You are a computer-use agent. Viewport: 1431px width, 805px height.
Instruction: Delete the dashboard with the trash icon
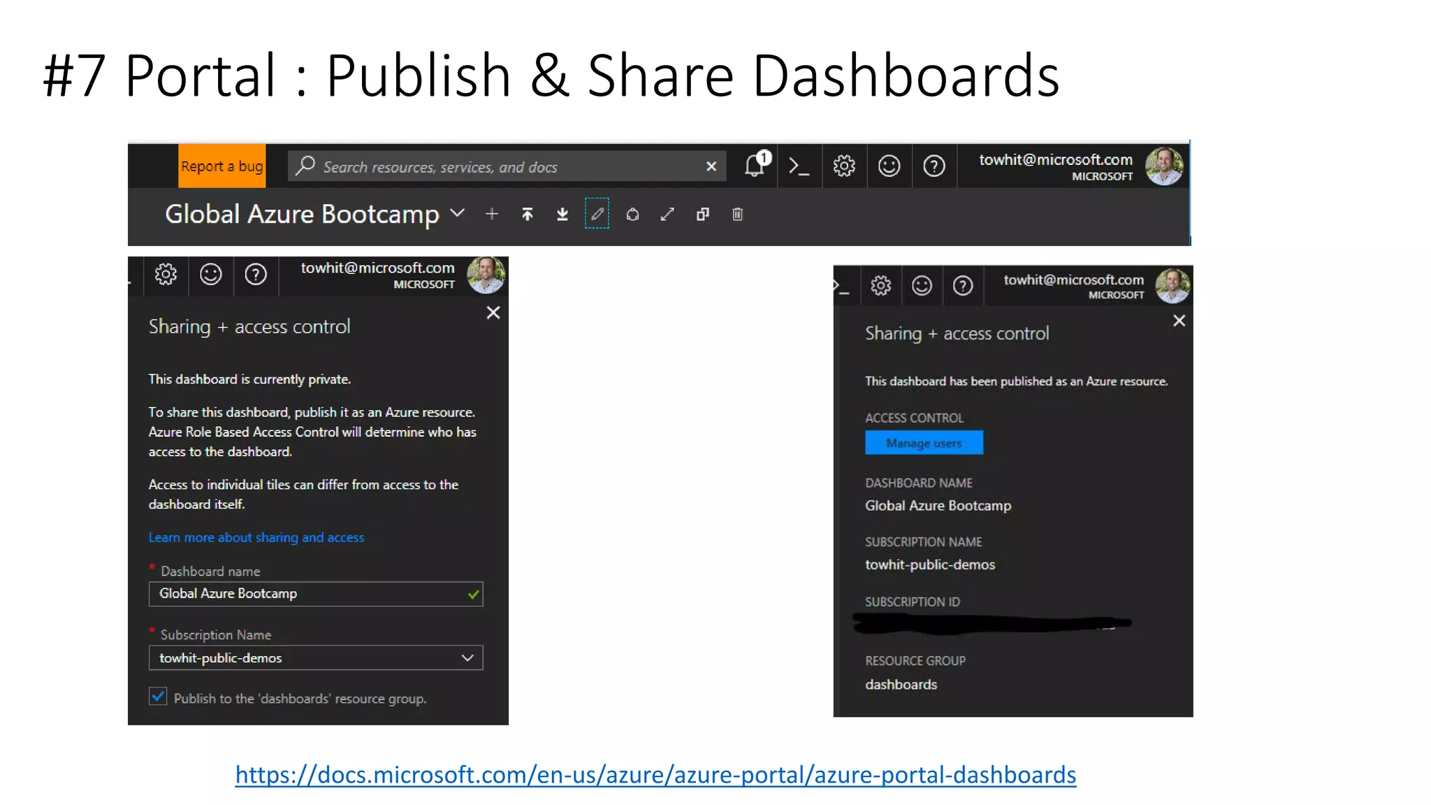(737, 215)
